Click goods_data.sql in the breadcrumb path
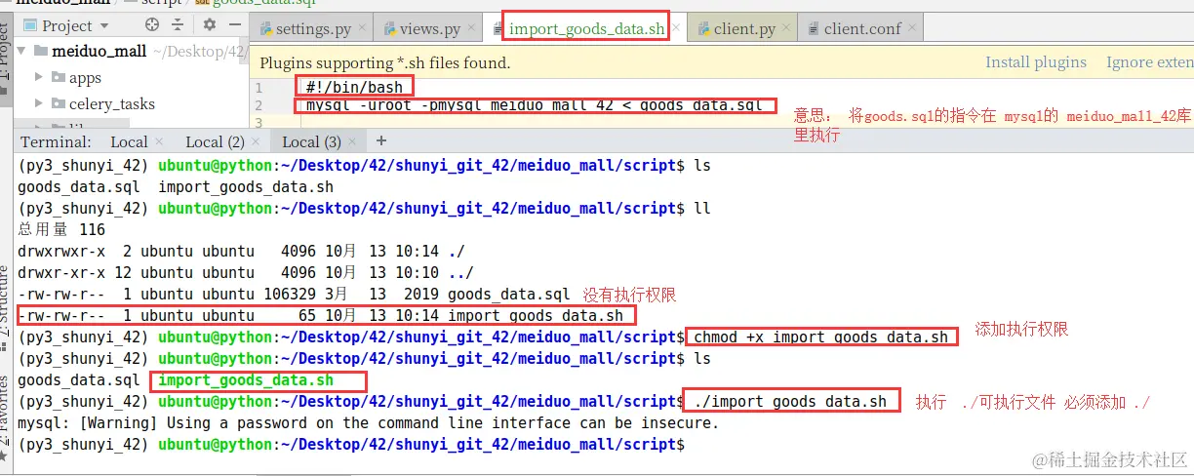 [265, 3]
